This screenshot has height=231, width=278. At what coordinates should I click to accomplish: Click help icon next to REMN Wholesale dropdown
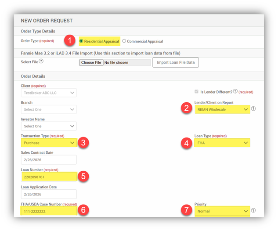pyautogui.click(x=253, y=109)
